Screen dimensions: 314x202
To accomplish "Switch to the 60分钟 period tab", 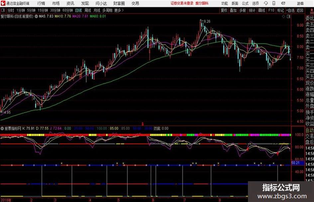I will click(x=68, y=10).
